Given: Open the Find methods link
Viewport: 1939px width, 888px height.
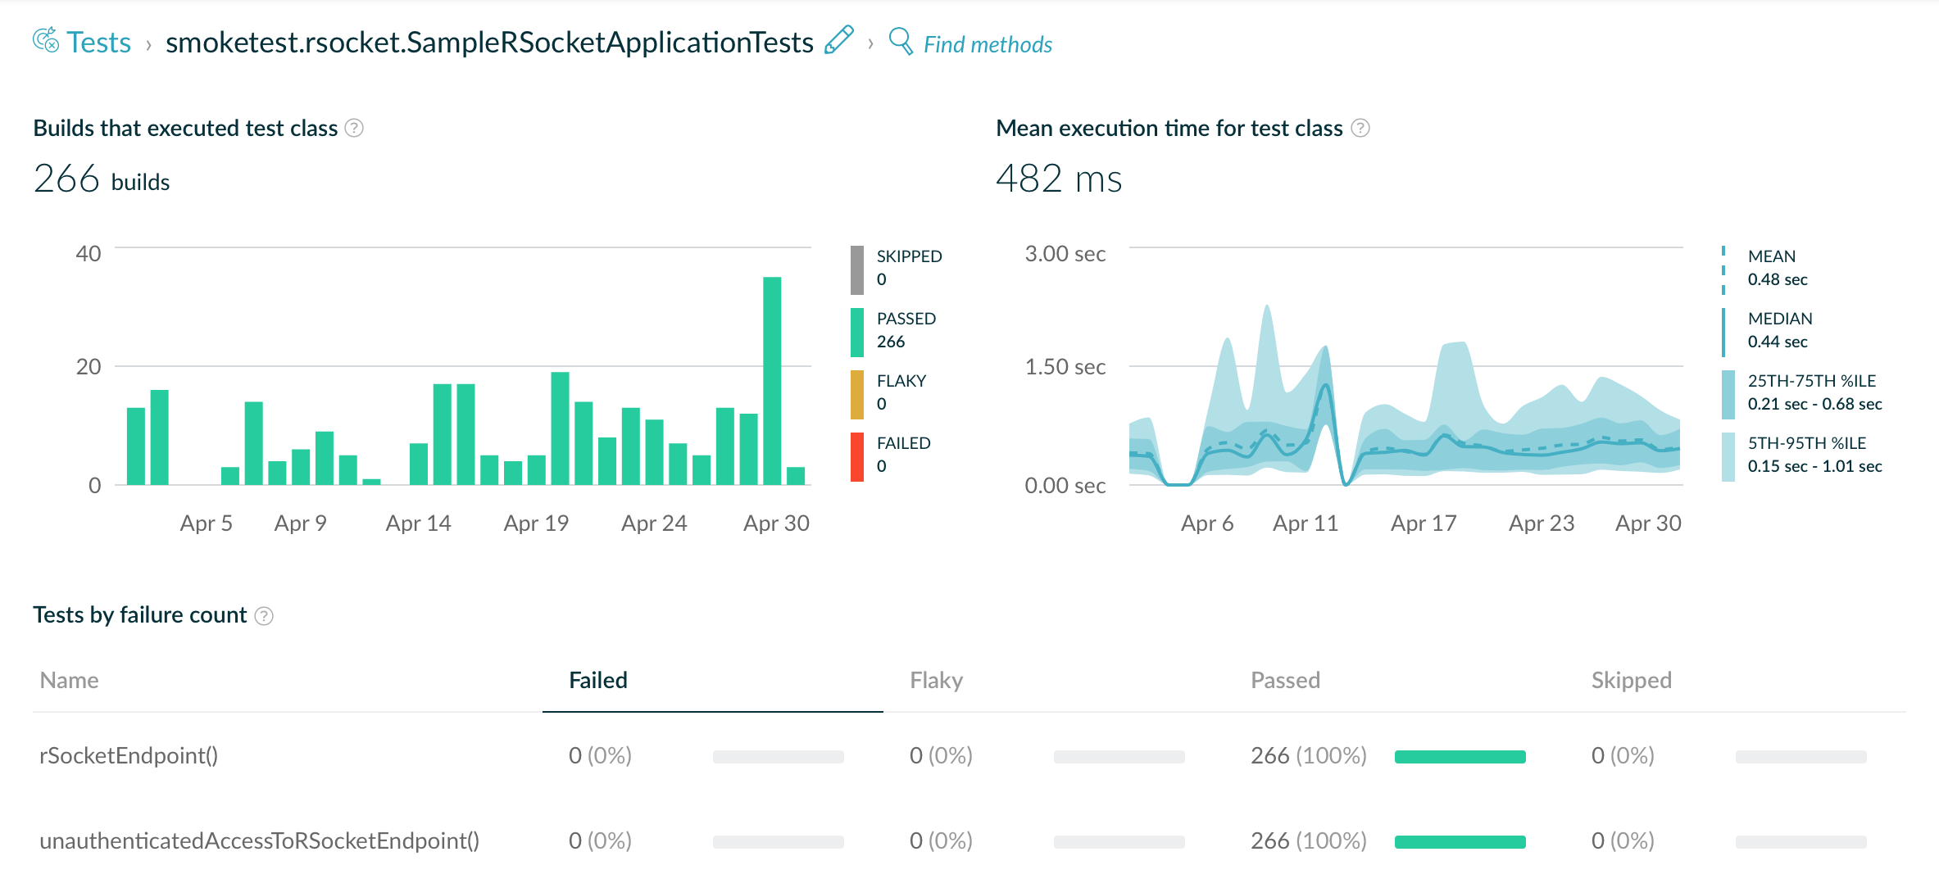Looking at the screenshot, I should (988, 44).
